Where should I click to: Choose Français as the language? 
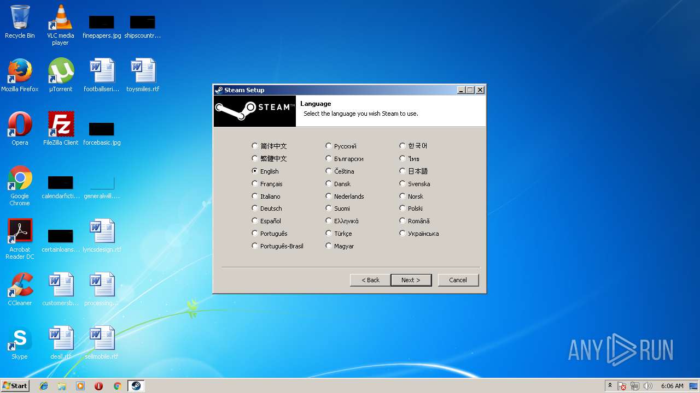coord(267,183)
